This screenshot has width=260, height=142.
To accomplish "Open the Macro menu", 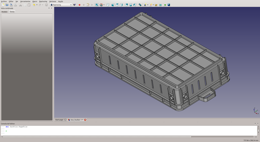I will 35,1.
